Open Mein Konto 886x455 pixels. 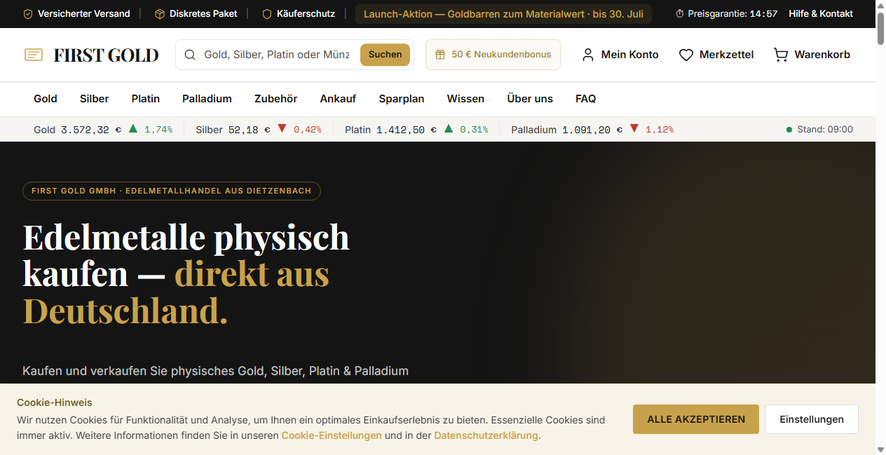tap(620, 55)
